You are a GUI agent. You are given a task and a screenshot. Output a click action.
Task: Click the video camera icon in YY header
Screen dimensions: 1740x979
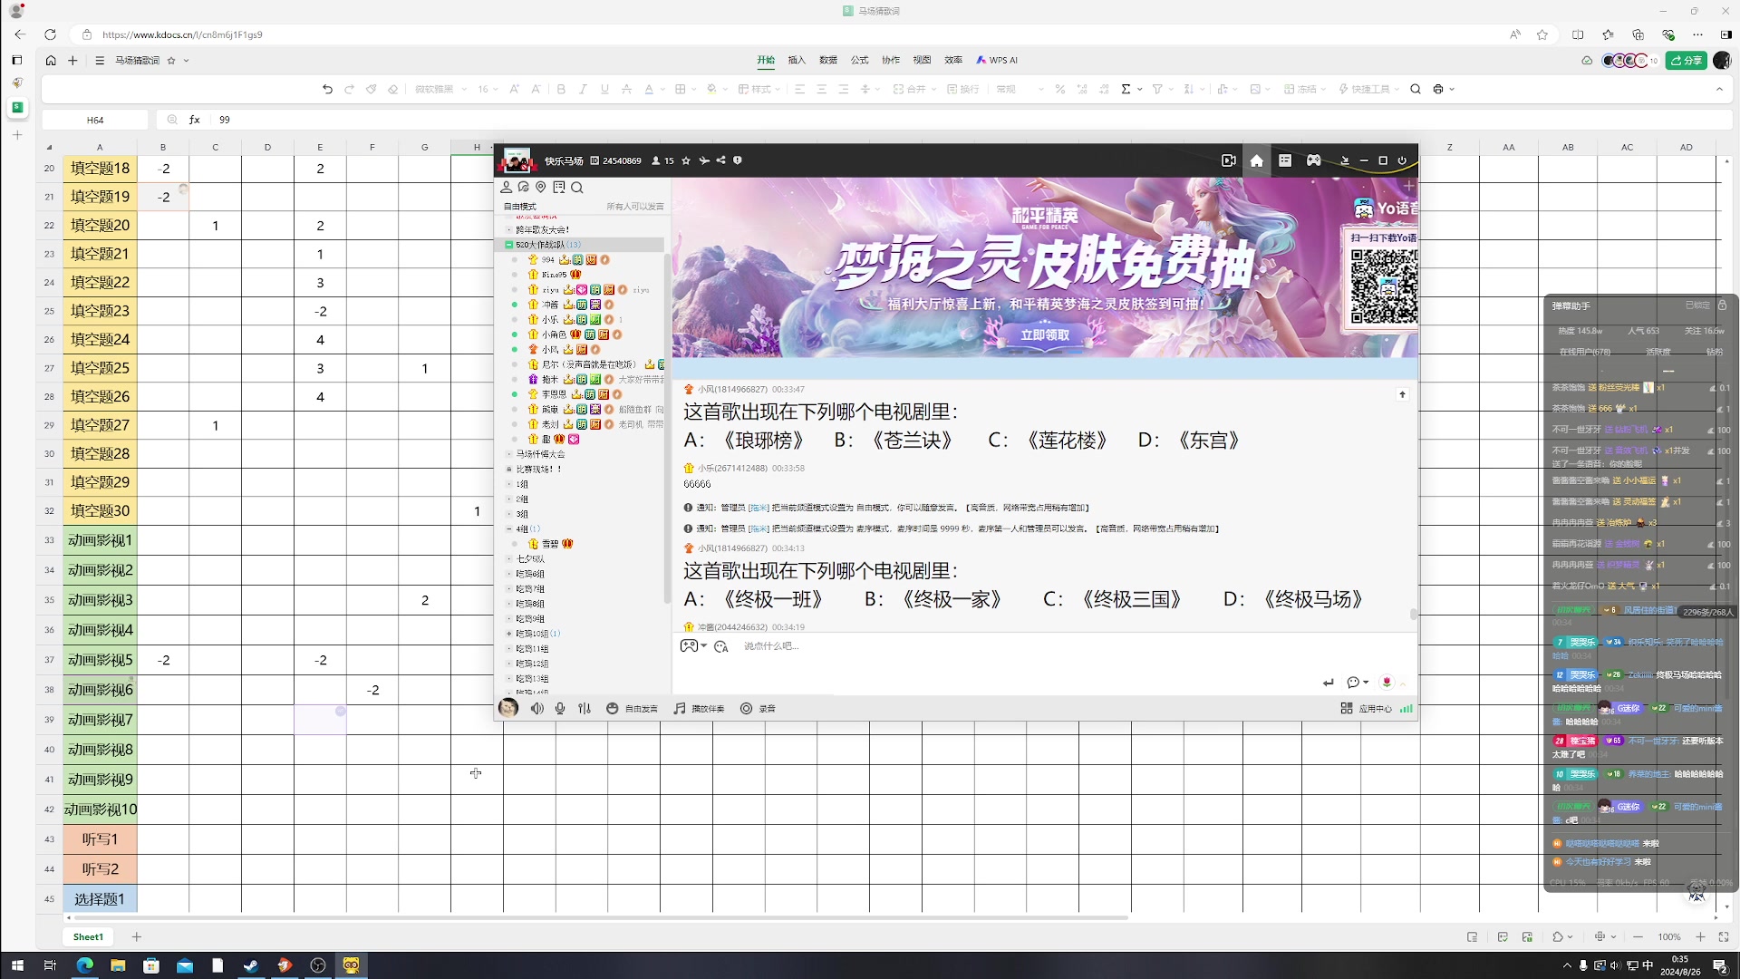pyautogui.click(x=1228, y=160)
